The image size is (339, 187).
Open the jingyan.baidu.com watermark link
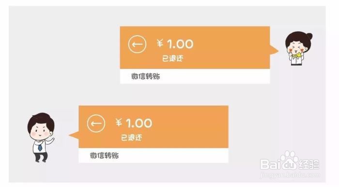[290, 175]
